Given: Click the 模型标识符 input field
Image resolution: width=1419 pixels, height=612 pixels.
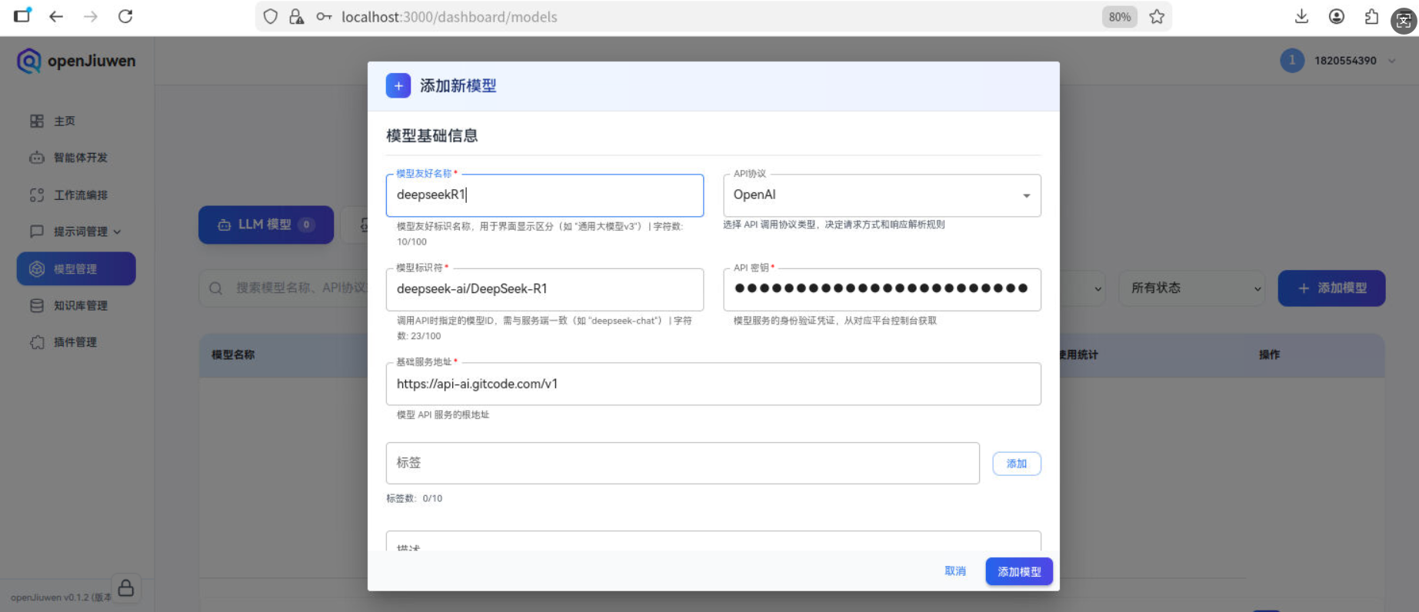Looking at the screenshot, I should (545, 289).
